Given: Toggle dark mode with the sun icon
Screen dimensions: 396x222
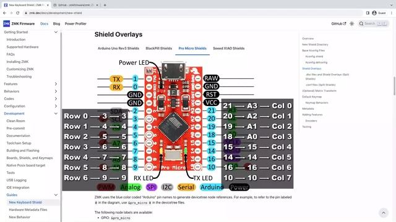Looking at the screenshot, I should pyautogui.click(x=352, y=23).
